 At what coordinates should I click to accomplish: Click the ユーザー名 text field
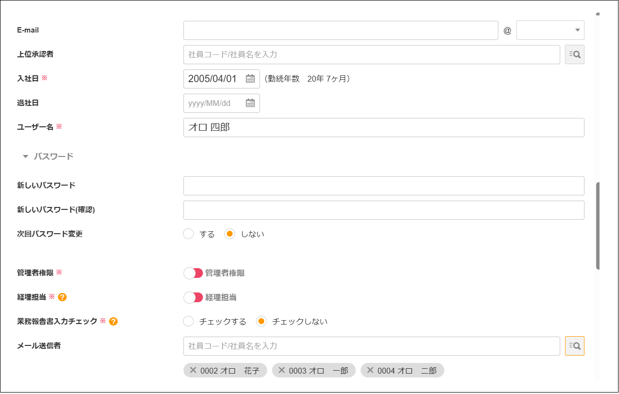[x=383, y=127]
